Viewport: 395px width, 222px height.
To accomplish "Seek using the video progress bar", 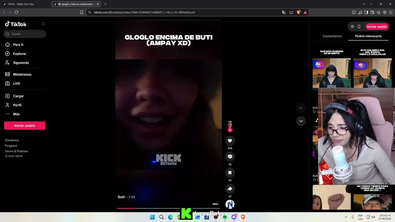I will point(168,208).
